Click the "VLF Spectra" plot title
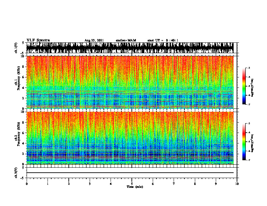 click(x=38, y=40)
